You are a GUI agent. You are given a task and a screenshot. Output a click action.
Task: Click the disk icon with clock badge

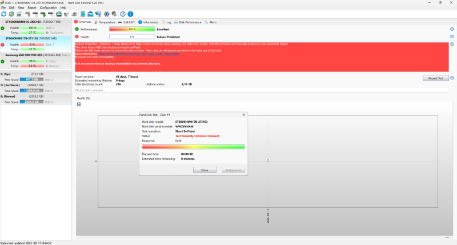tap(35, 14)
